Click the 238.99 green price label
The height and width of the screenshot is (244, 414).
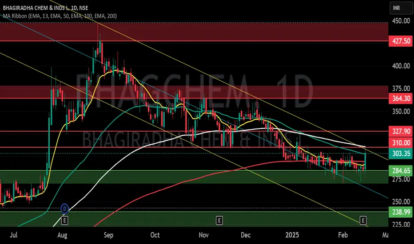click(x=401, y=212)
